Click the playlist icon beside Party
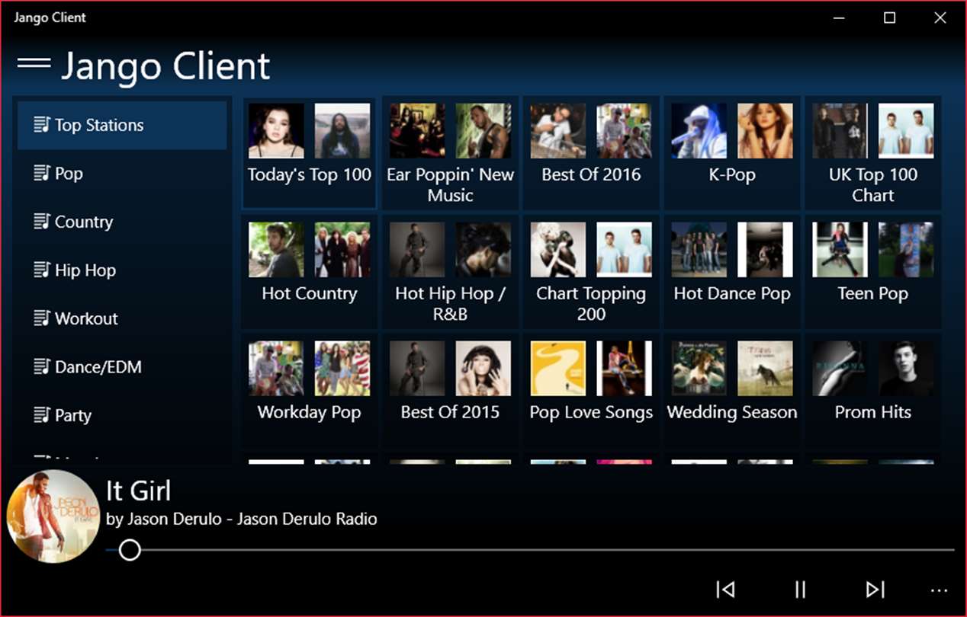The width and height of the screenshot is (967, 617). [42, 414]
